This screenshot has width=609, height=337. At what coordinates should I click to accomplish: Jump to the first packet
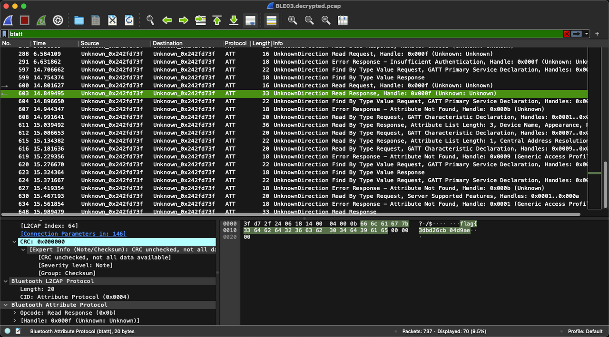pos(217,20)
